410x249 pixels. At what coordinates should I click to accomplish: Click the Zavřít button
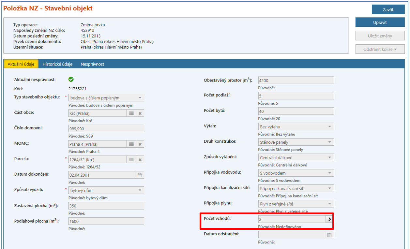tap(388, 9)
